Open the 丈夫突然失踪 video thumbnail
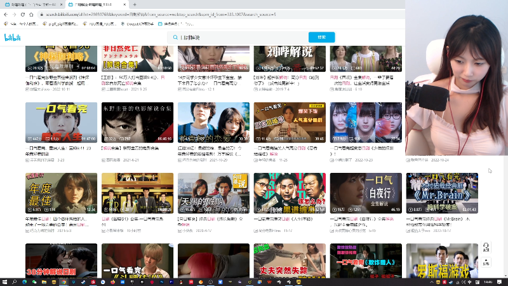This screenshot has height=286, width=508. [290, 261]
